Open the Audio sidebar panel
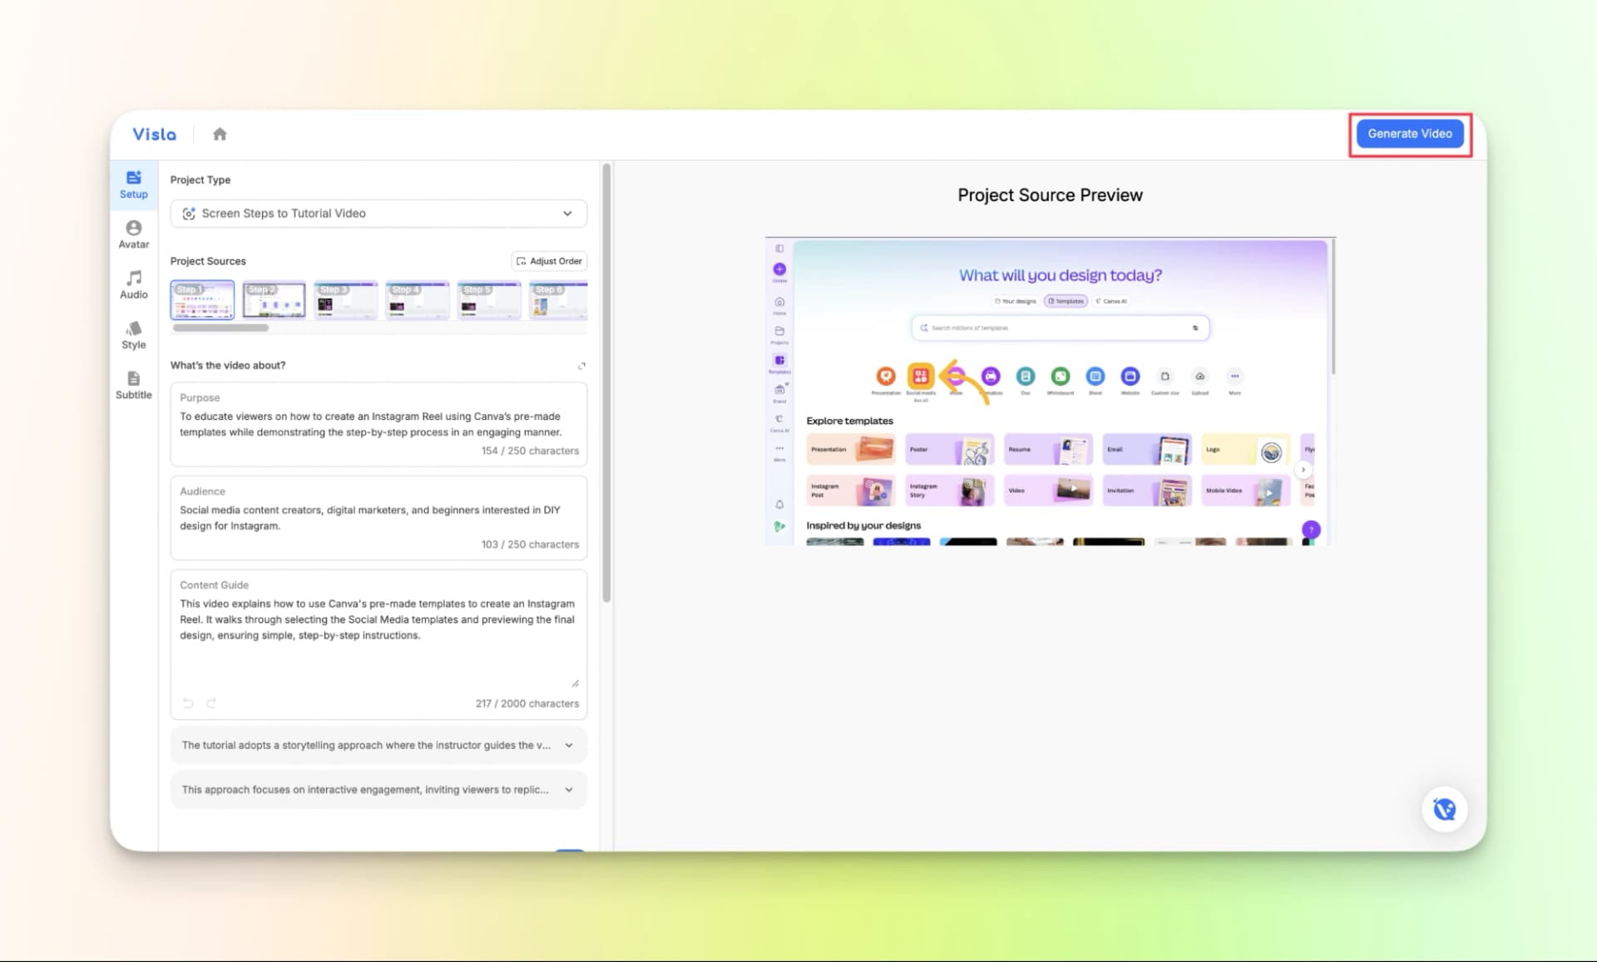This screenshot has width=1597, height=962. (133, 284)
